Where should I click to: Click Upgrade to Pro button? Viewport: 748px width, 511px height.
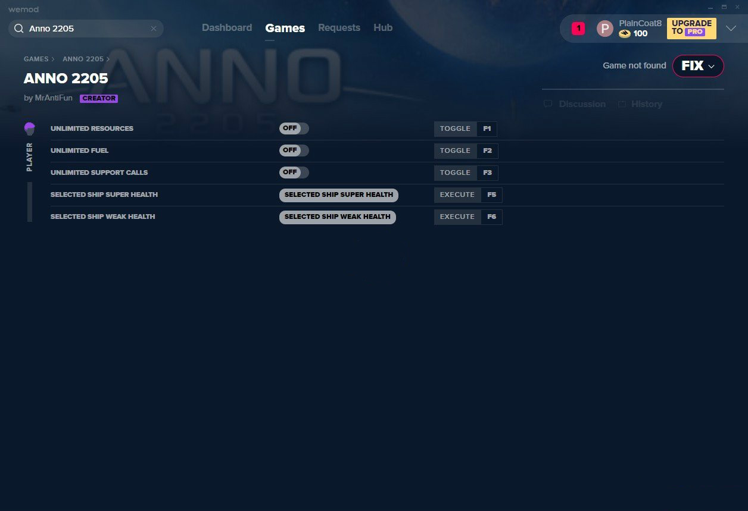pyautogui.click(x=691, y=28)
